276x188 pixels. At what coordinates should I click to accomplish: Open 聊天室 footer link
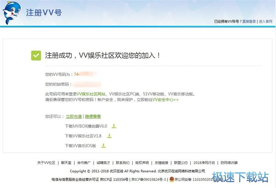pos(66,163)
